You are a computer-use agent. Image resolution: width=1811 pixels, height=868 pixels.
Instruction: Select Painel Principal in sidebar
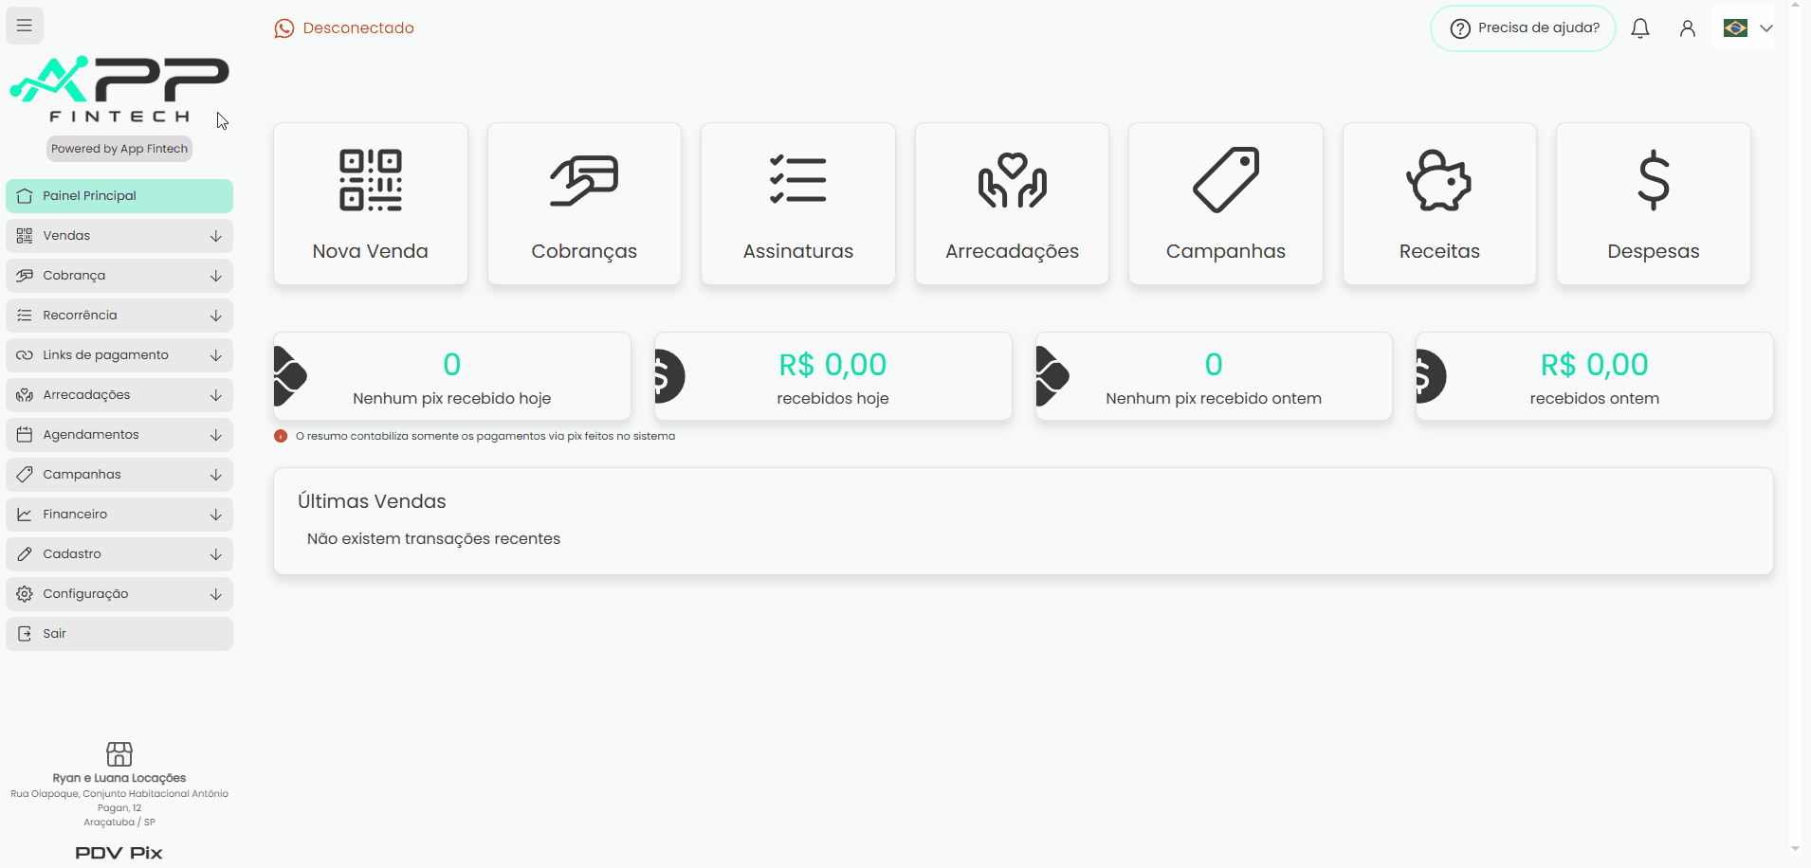[x=119, y=196]
